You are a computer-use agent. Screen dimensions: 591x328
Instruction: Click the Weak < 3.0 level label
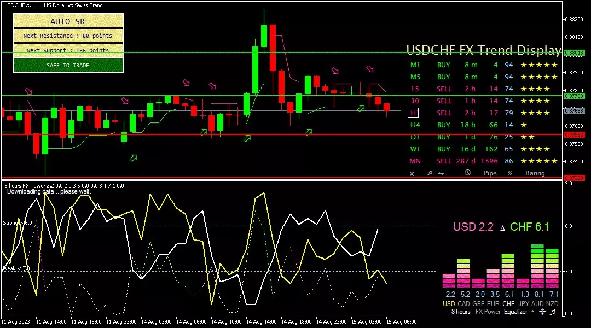tap(16, 268)
